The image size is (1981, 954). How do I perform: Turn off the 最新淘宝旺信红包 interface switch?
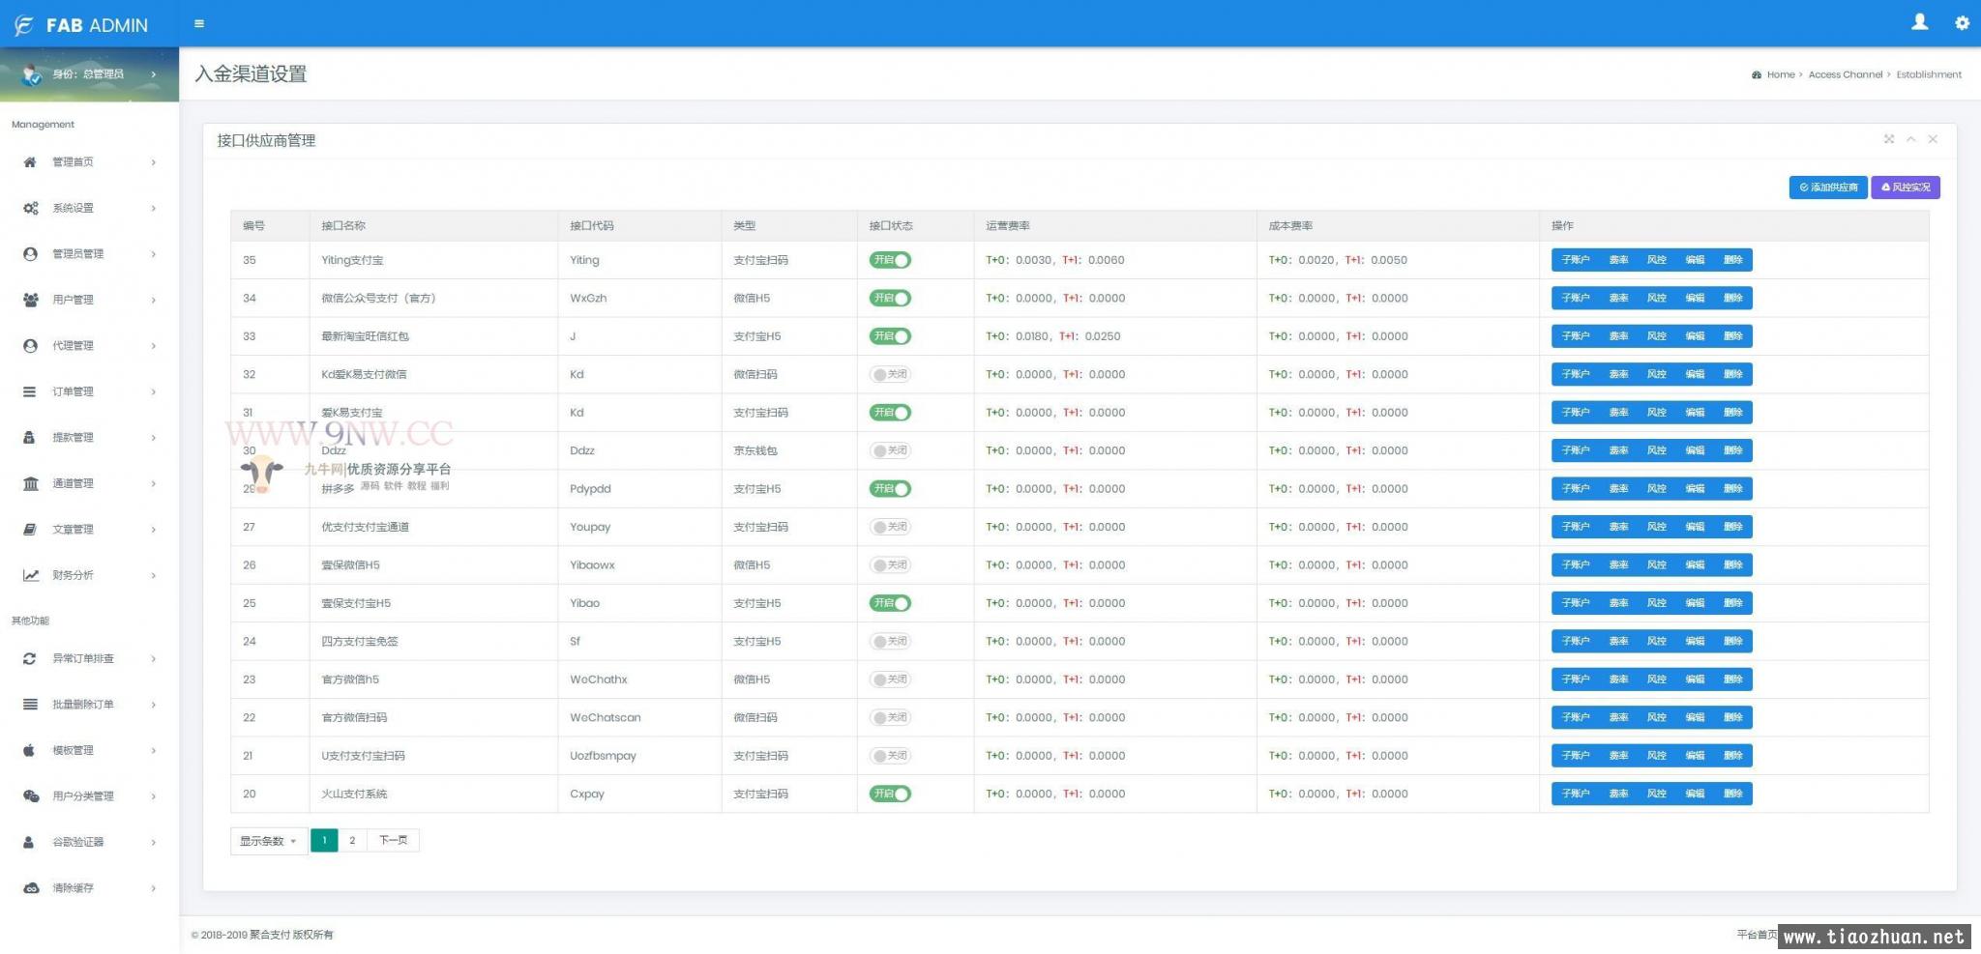pos(890,336)
